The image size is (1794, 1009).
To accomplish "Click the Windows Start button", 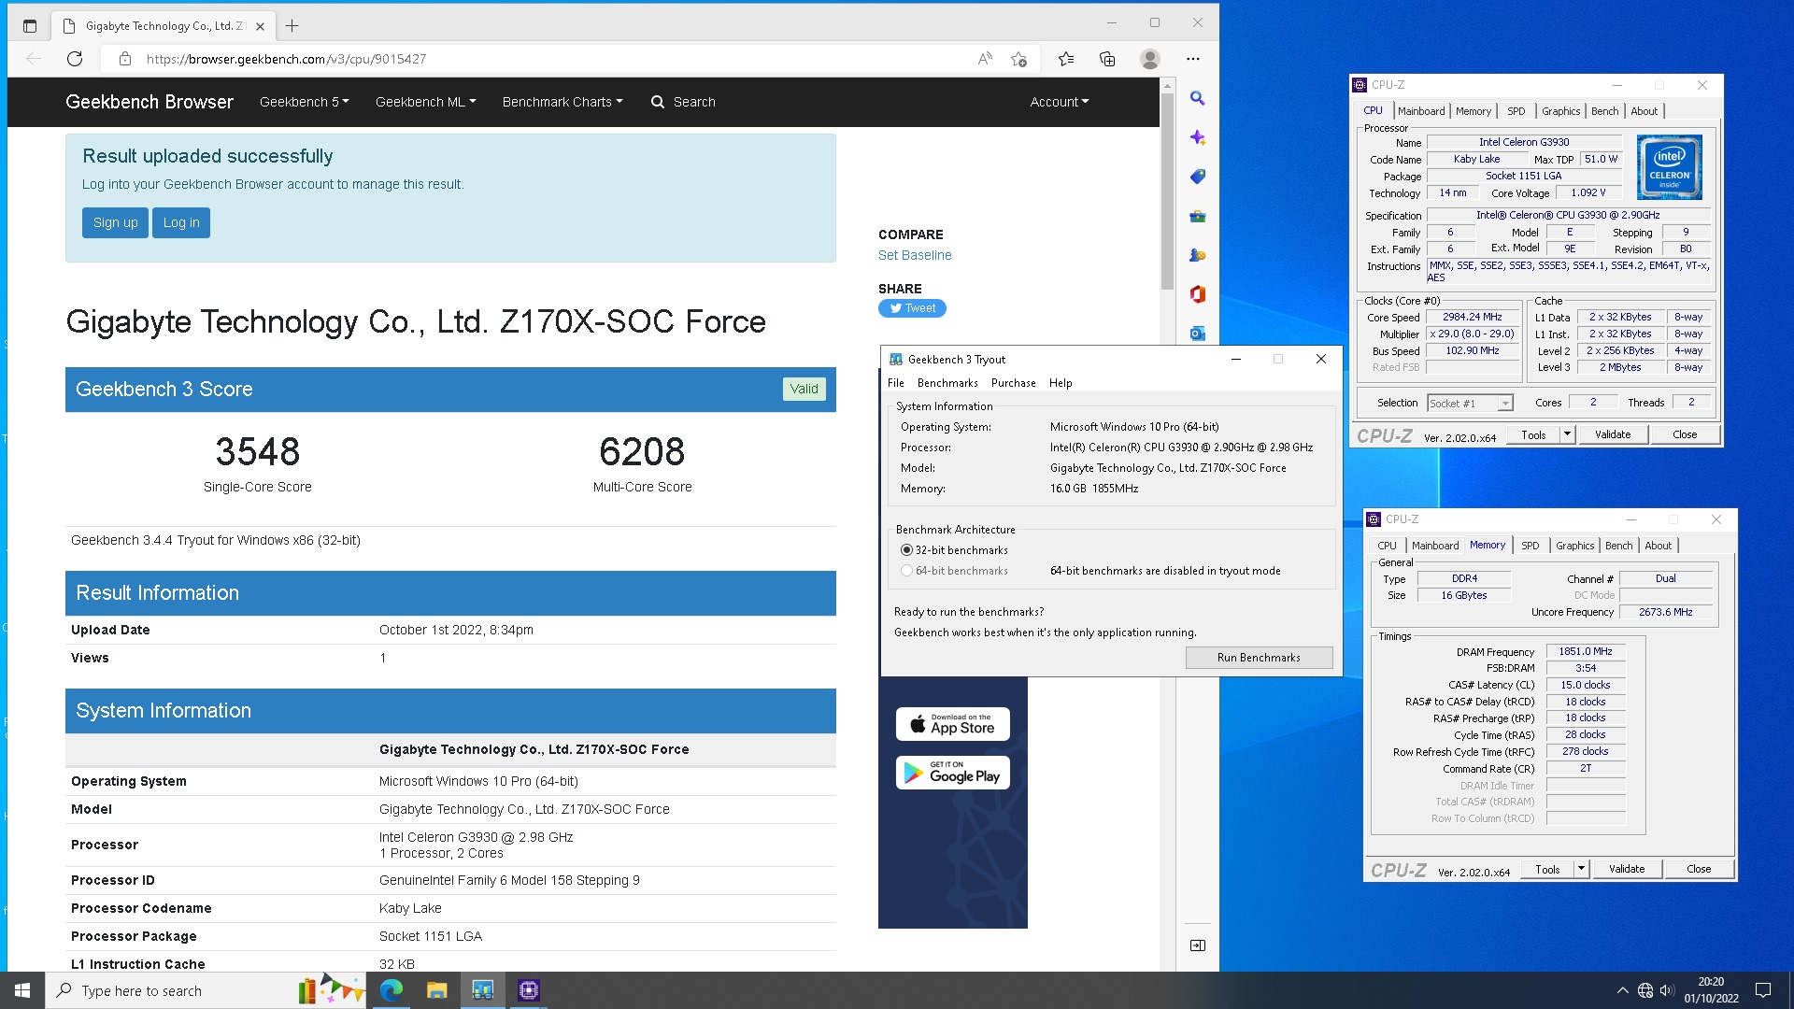I will [22, 990].
